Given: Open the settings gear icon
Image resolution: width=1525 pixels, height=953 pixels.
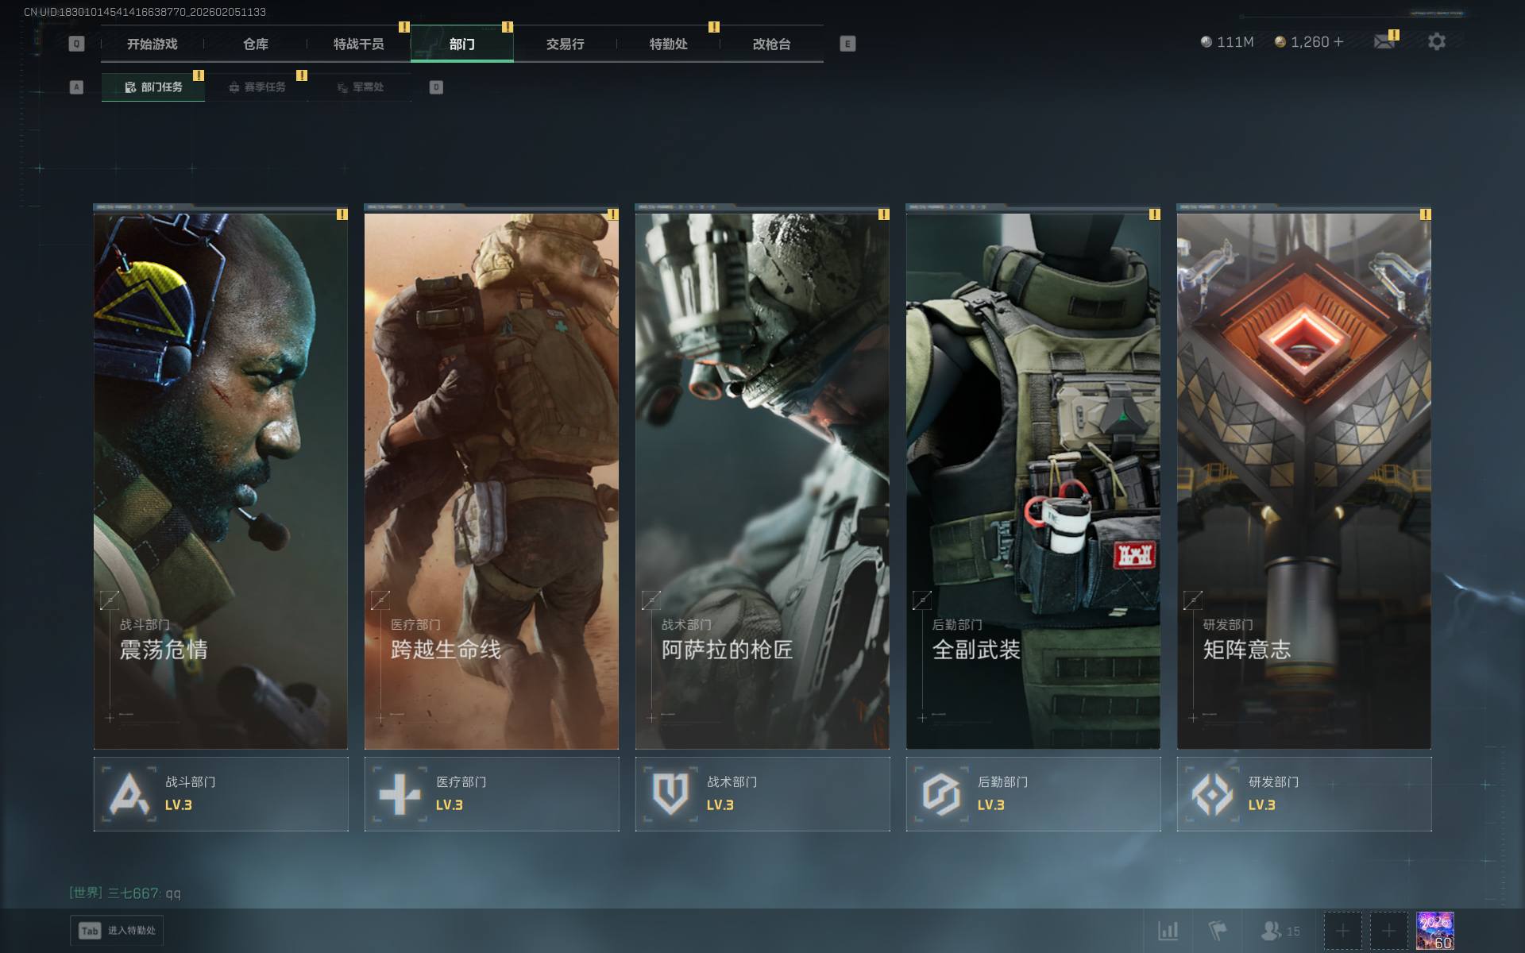Looking at the screenshot, I should pos(1436,42).
